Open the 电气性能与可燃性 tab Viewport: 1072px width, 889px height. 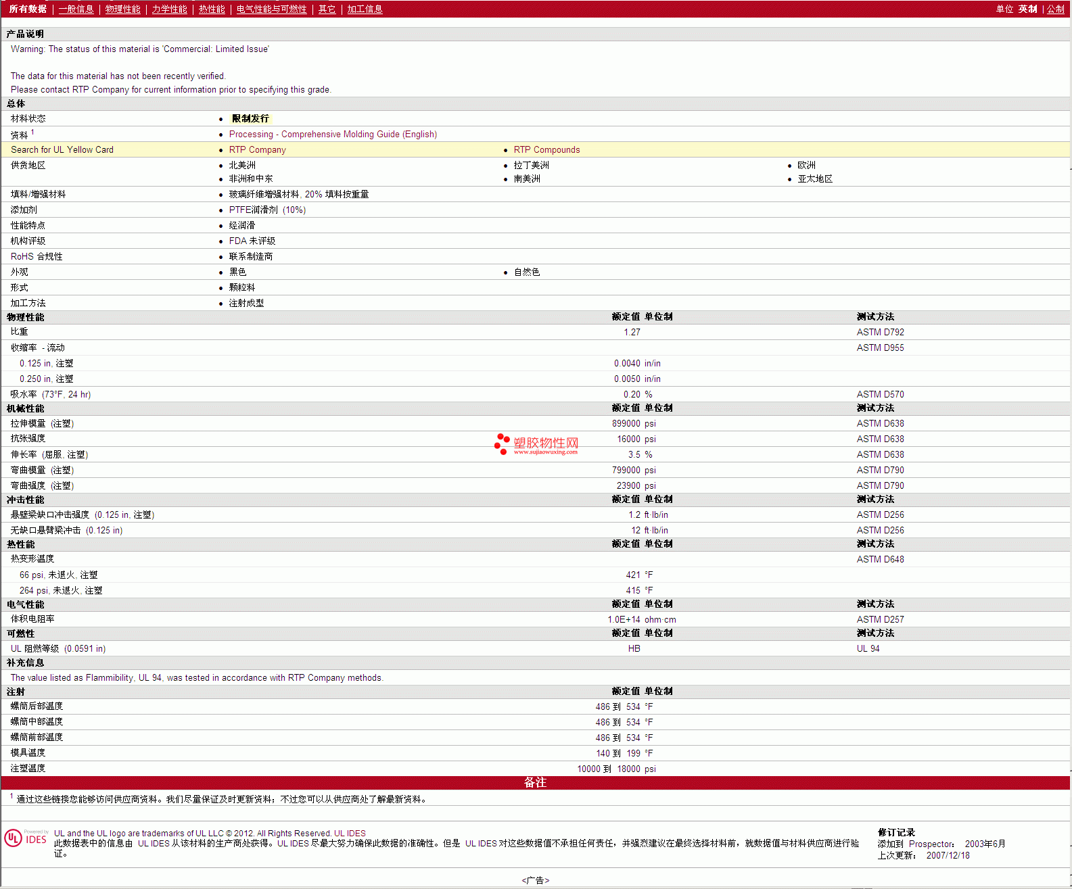pyautogui.click(x=271, y=9)
